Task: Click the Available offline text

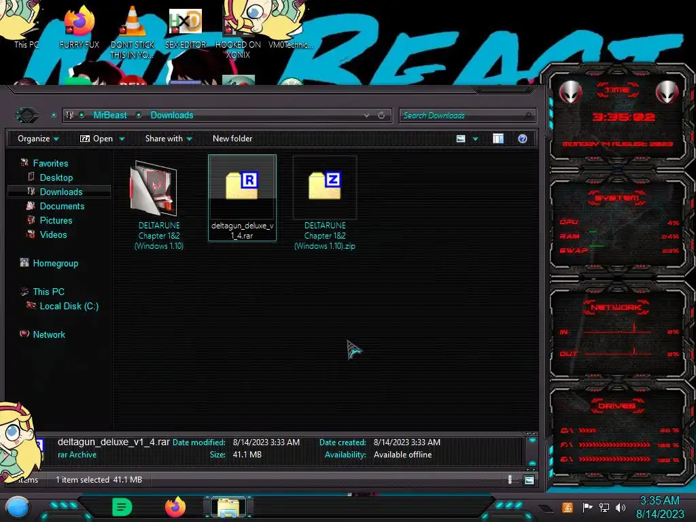Action: pos(402,455)
